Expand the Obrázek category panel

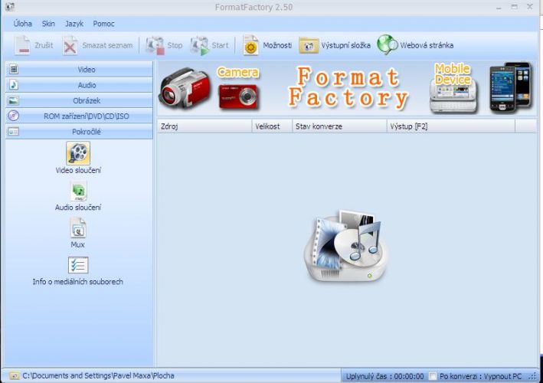(80, 100)
